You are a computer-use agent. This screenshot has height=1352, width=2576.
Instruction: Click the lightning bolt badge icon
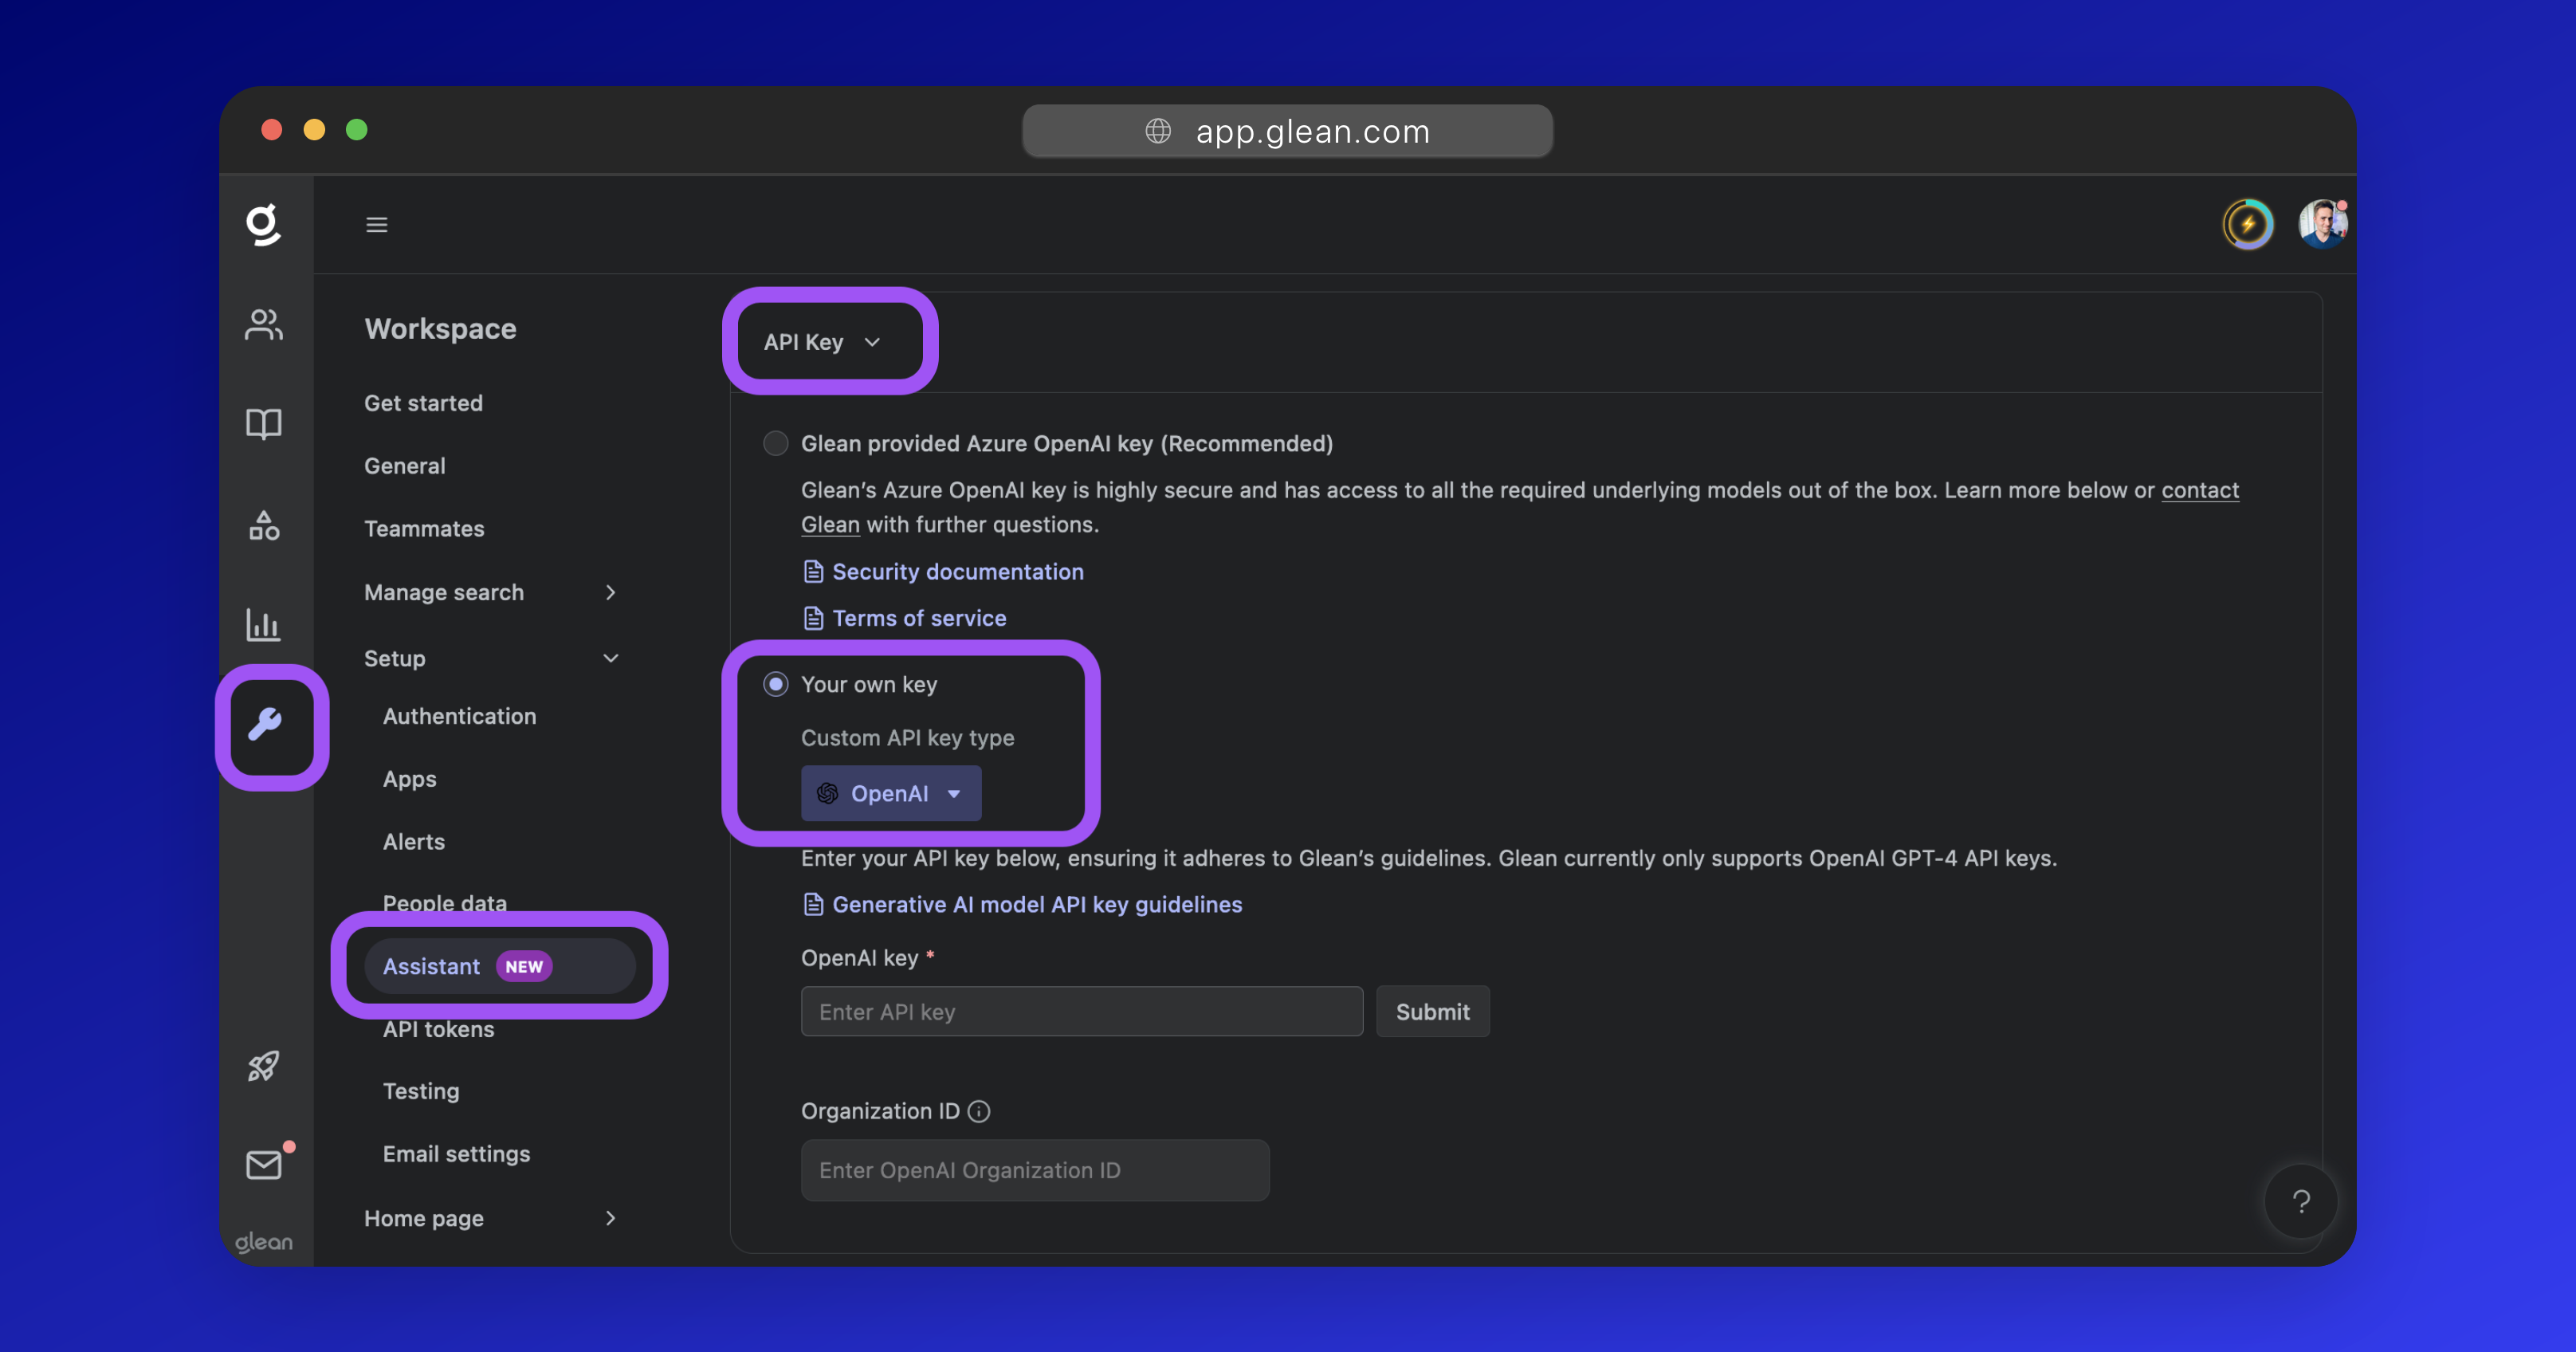(2247, 224)
